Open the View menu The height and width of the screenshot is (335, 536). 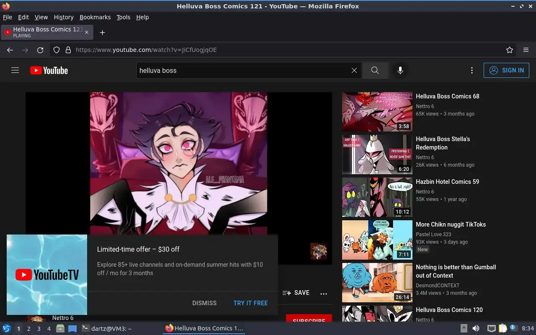(x=41, y=17)
